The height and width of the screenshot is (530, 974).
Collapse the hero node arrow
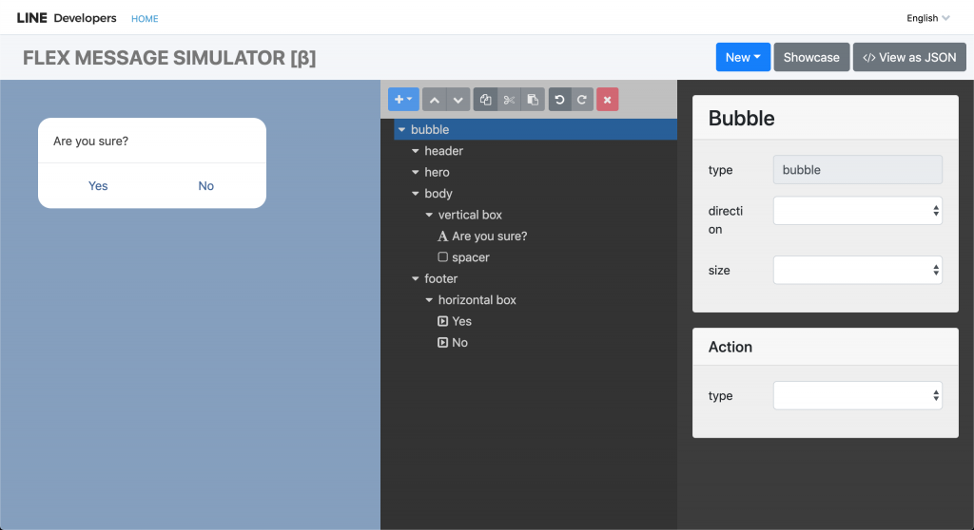(416, 172)
